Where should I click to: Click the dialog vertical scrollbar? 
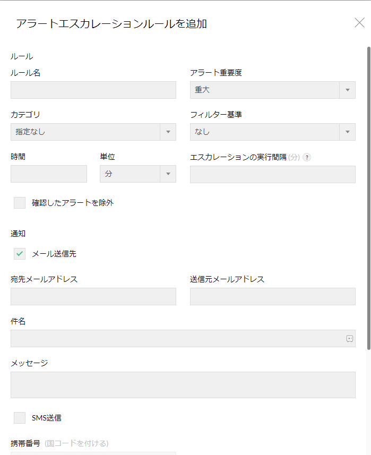368,196
